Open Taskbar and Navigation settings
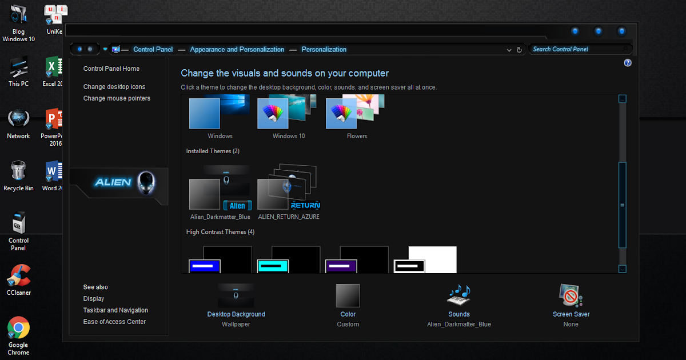The height and width of the screenshot is (360, 686). (115, 310)
